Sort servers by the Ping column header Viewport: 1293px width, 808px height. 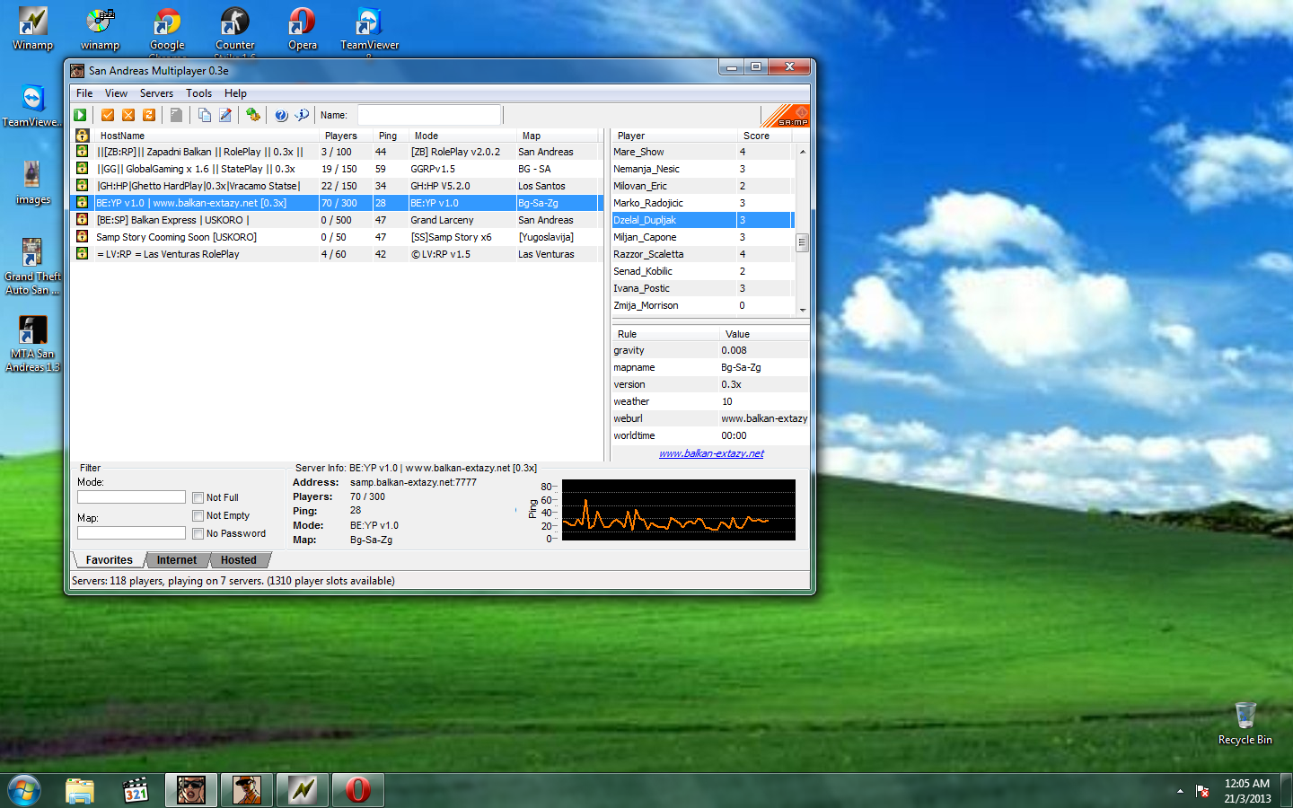[391, 136]
